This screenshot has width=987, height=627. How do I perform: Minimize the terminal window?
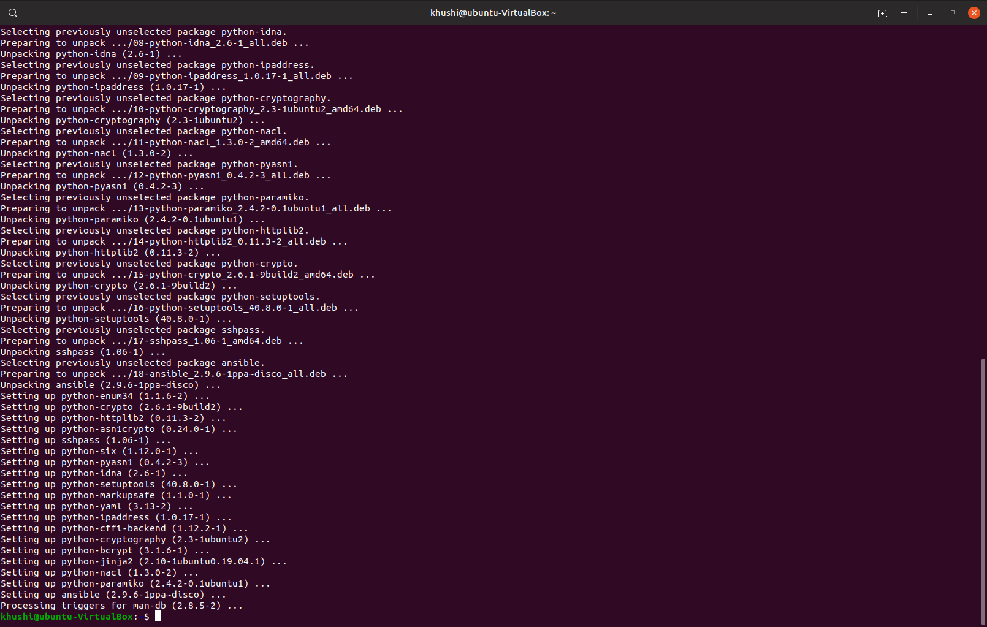(930, 13)
